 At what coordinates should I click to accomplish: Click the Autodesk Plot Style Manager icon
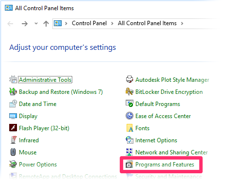pos(130,79)
